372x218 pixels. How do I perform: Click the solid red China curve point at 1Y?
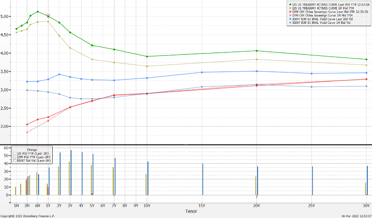tap(48, 117)
